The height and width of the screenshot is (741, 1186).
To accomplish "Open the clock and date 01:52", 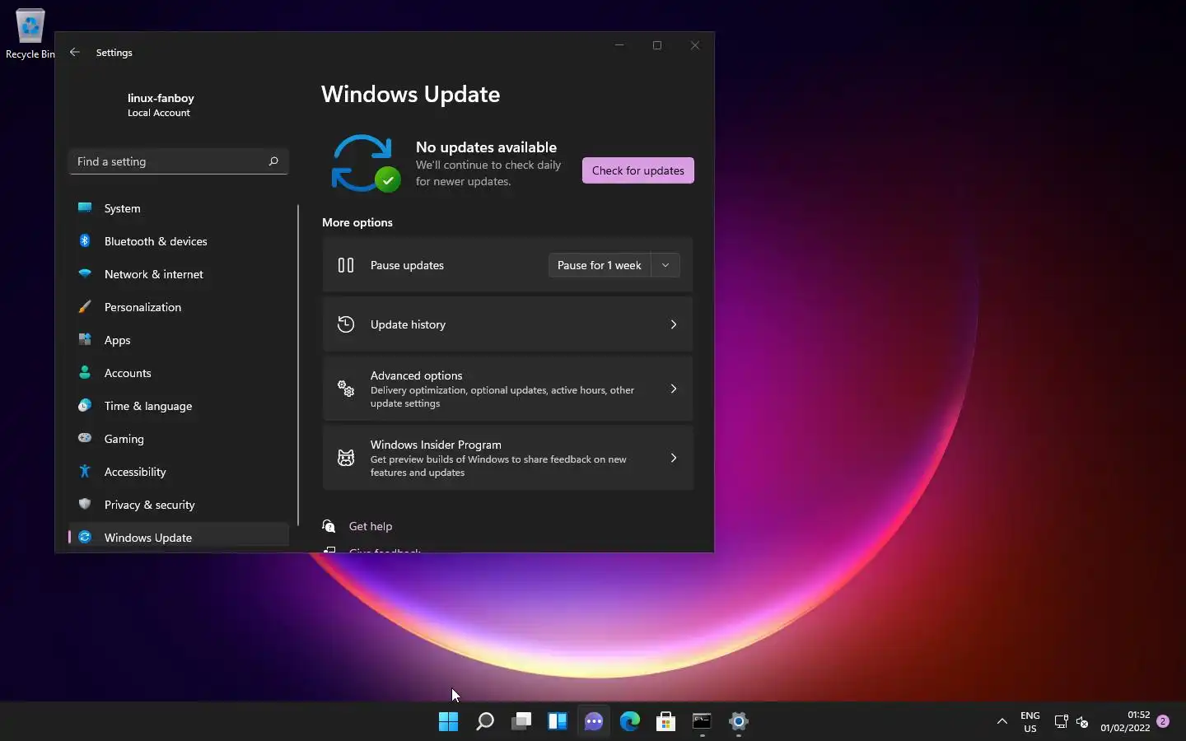I will tap(1125, 721).
